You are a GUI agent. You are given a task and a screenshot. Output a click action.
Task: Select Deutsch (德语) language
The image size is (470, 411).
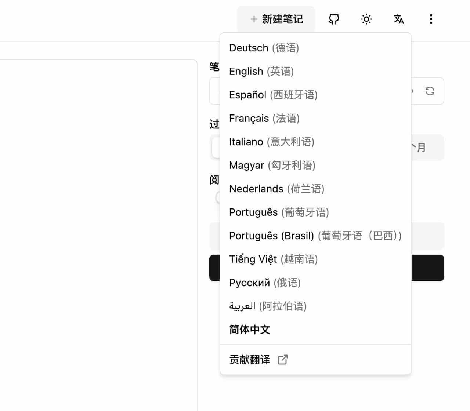pyautogui.click(x=315, y=48)
